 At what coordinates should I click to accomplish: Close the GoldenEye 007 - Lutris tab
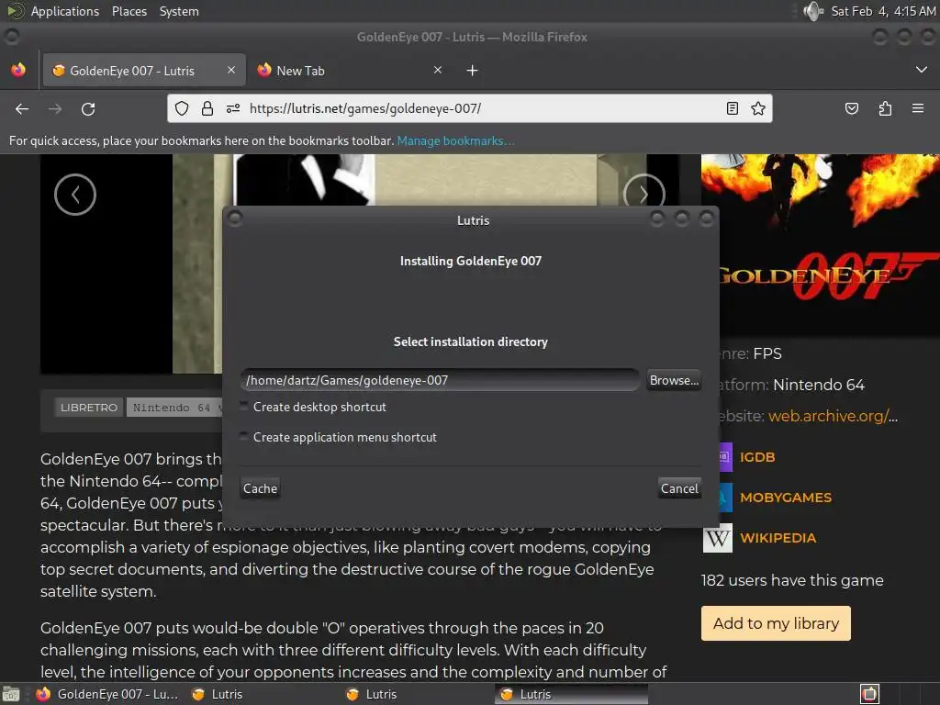tap(231, 70)
